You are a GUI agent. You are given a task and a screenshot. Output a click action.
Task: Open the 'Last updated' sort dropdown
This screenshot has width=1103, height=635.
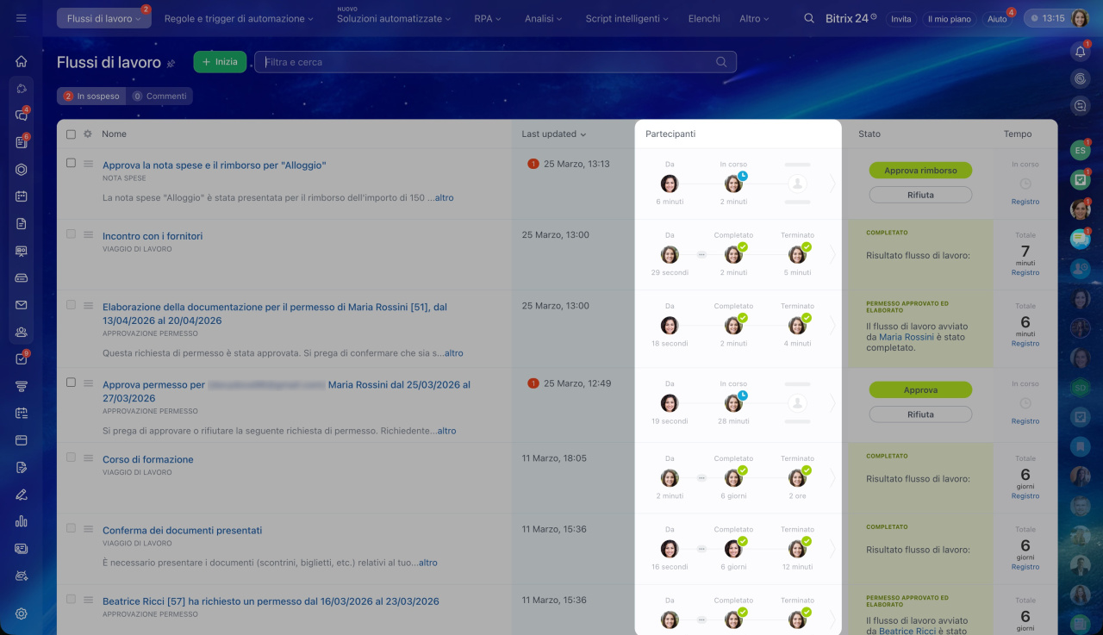pos(553,134)
